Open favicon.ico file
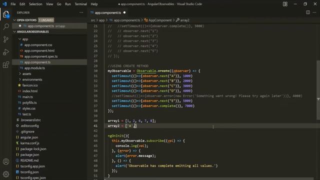The width and height of the screenshot is (320, 180). (x=30, y=85)
